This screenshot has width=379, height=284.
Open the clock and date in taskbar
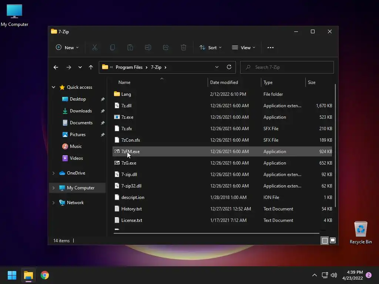pos(352,275)
